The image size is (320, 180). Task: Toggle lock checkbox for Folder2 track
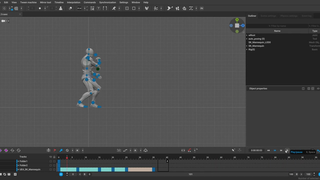[x=54, y=165]
